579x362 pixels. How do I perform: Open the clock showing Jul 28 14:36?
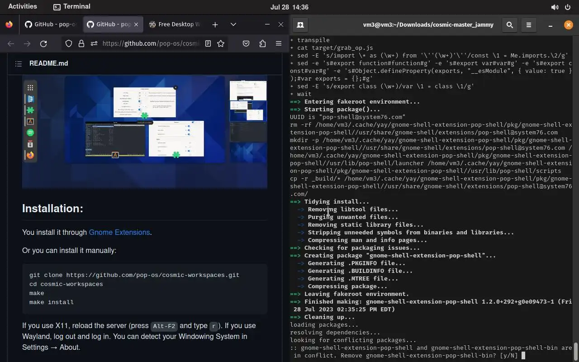[x=289, y=7]
